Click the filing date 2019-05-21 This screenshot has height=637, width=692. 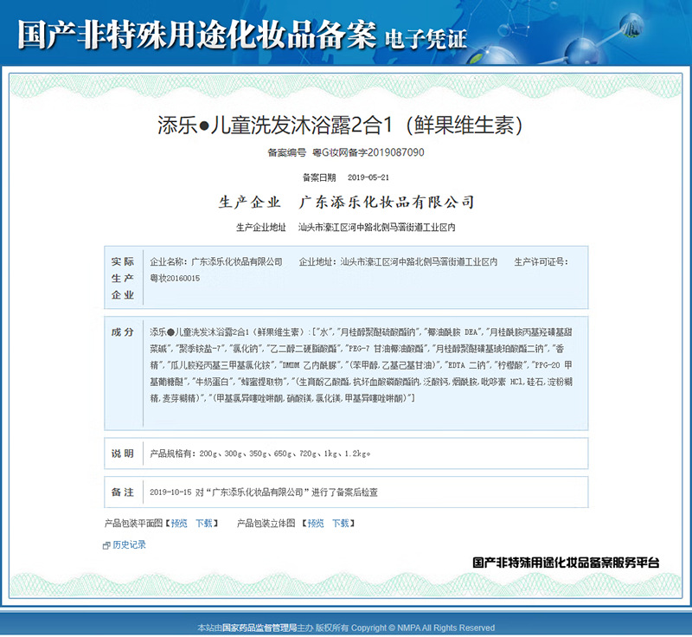[x=368, y=177]
